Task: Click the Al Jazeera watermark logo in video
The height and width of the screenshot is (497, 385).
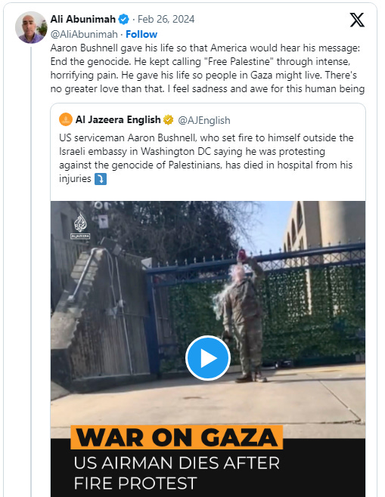Action: pyautogui.click(x=80, y=225)
